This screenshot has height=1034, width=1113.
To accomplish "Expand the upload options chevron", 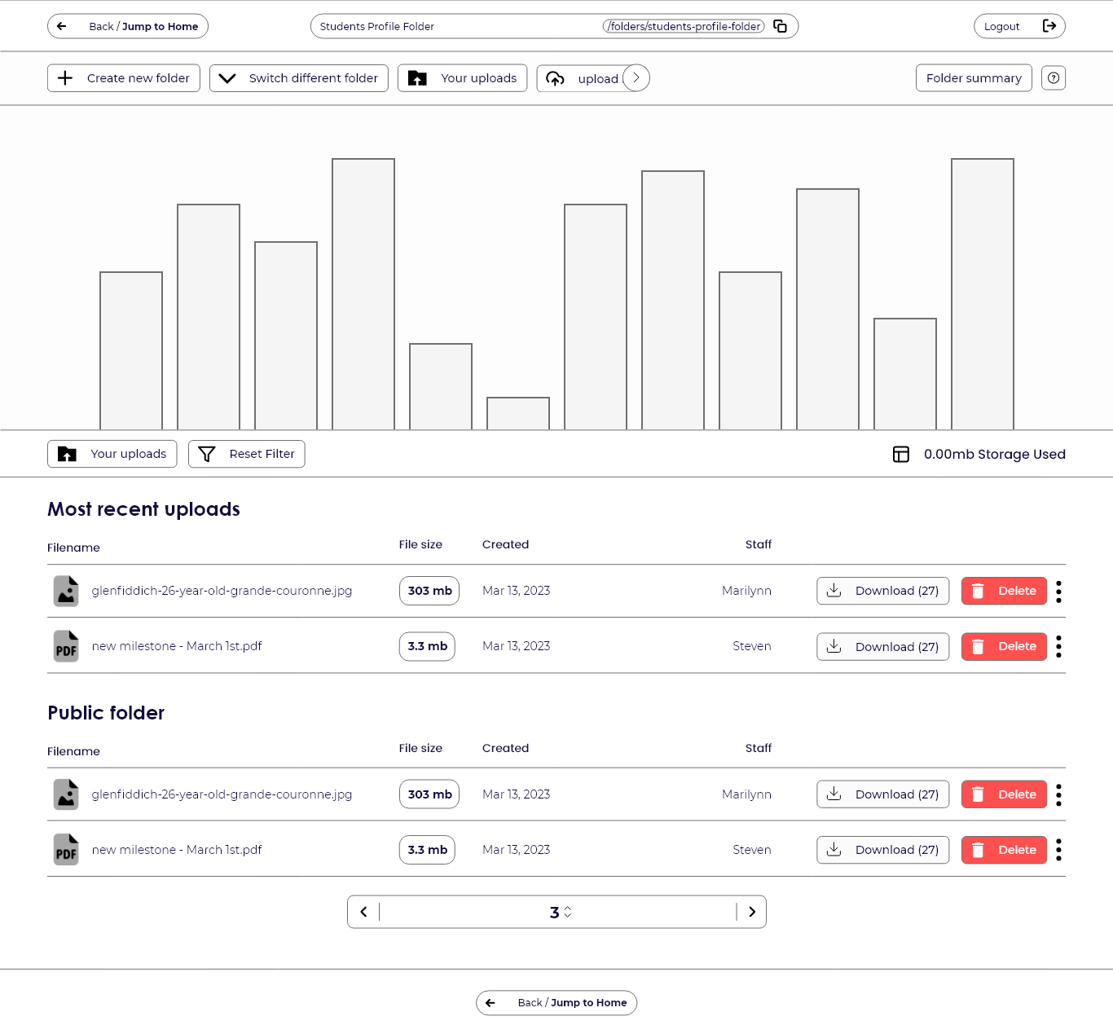I will 636,78.
